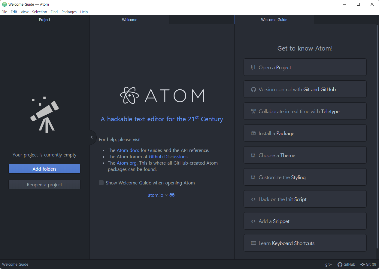Screen dimensions: 379x269
Task: Click the package box icon beside Install a Package
Action: (253, 133)
